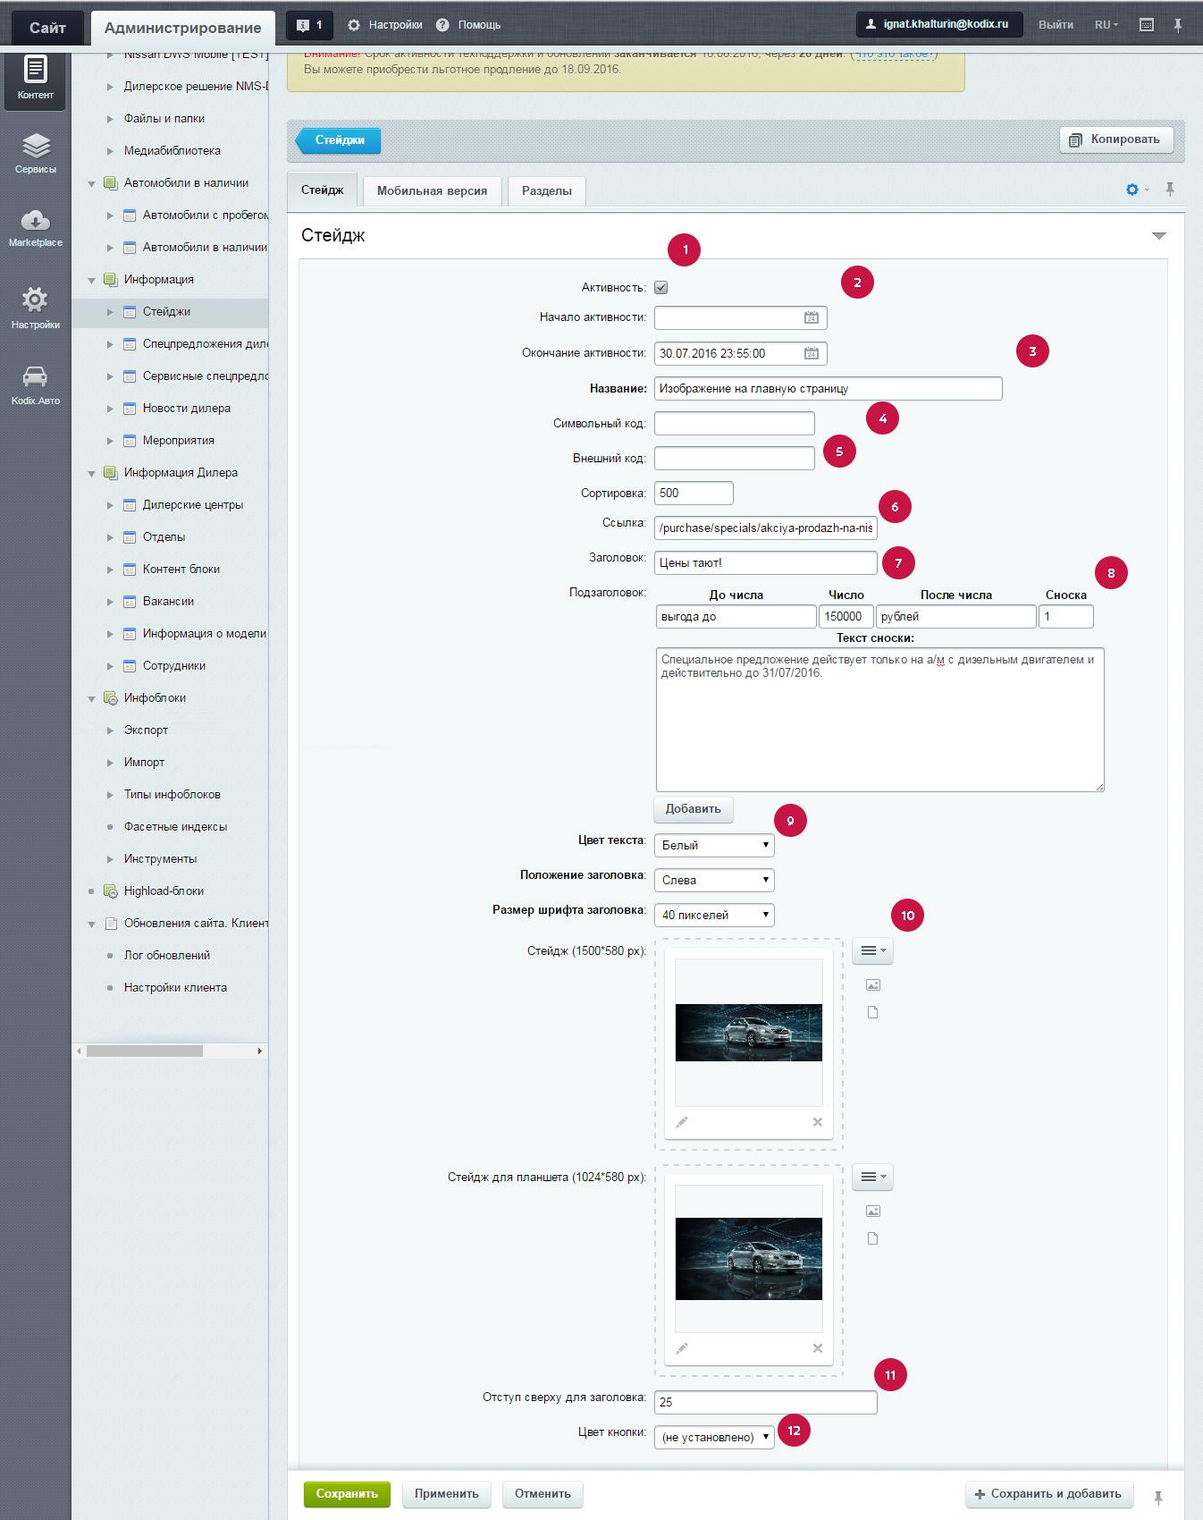Image resolution: width=1203 pixels, height=1520 pixels.
Task: Click the Ссылка input field
Action: click(x=766, y=528)
